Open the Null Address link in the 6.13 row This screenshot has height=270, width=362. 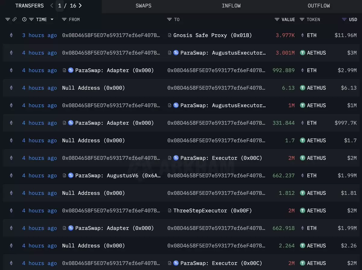click(x=94, y=88)
